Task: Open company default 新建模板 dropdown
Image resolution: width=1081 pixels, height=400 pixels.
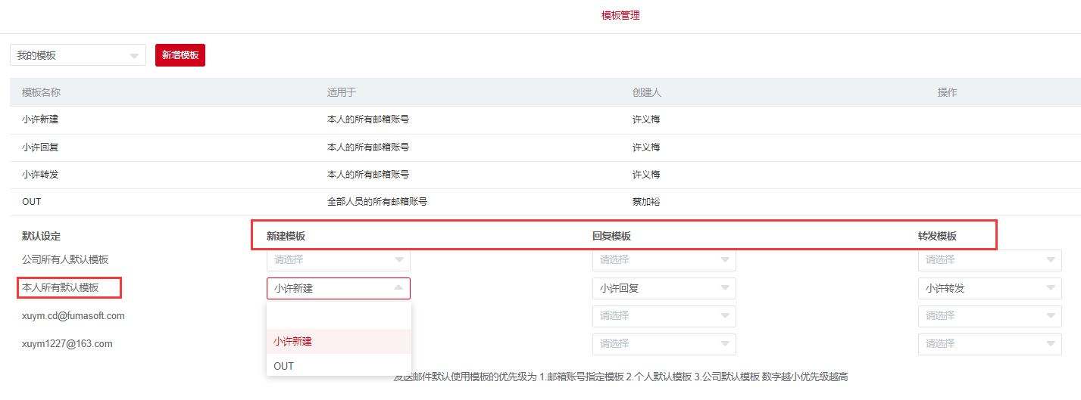Action: coord(338,259)
